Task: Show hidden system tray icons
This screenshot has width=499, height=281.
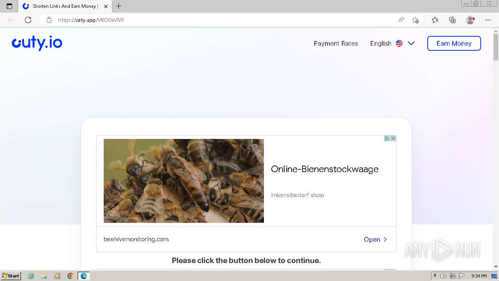Action: 435,276
